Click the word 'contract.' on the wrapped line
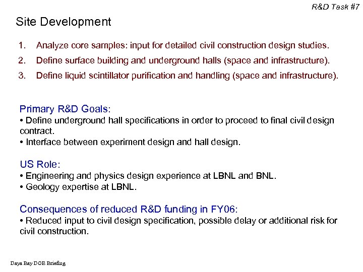Viewport: 363px width, 272px height. pyautogui.click(x=37, y=131)
